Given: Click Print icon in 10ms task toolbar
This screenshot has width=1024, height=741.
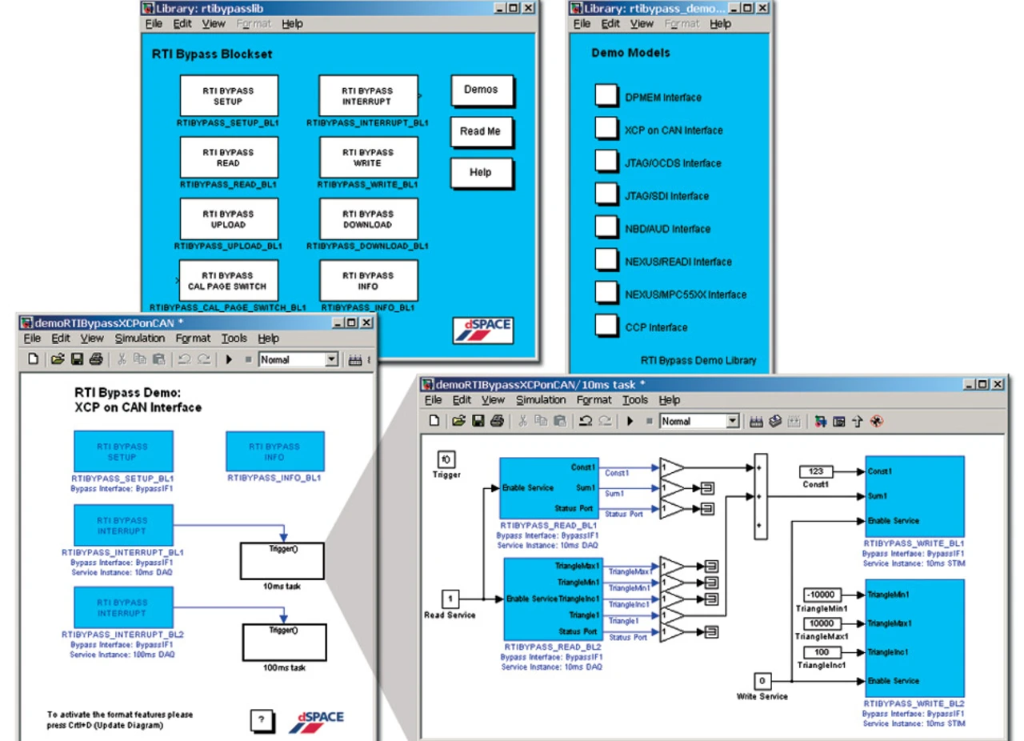Looking at the screenshot, I should tap(497, 421).
